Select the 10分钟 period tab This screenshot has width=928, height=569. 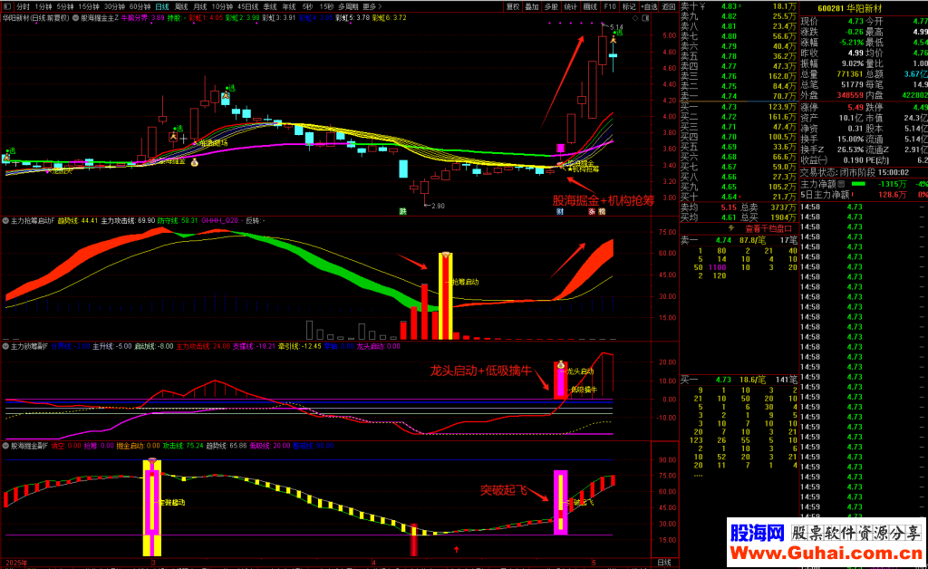coord(222,6)
